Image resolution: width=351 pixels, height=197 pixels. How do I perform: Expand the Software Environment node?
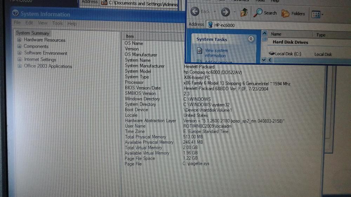(19, 53)
